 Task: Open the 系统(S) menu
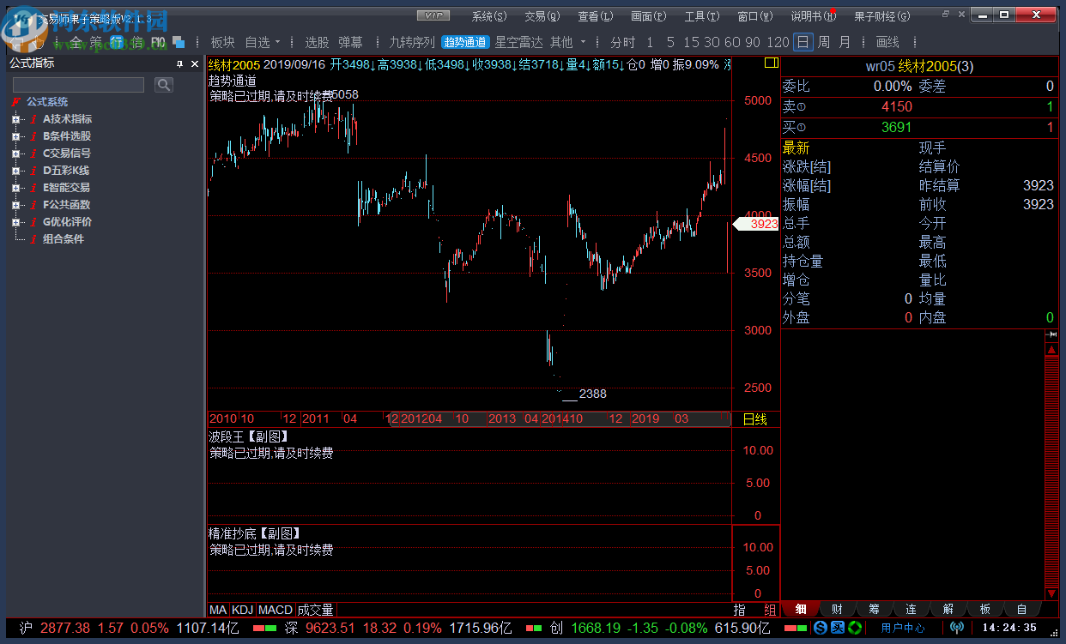[489, 16]
